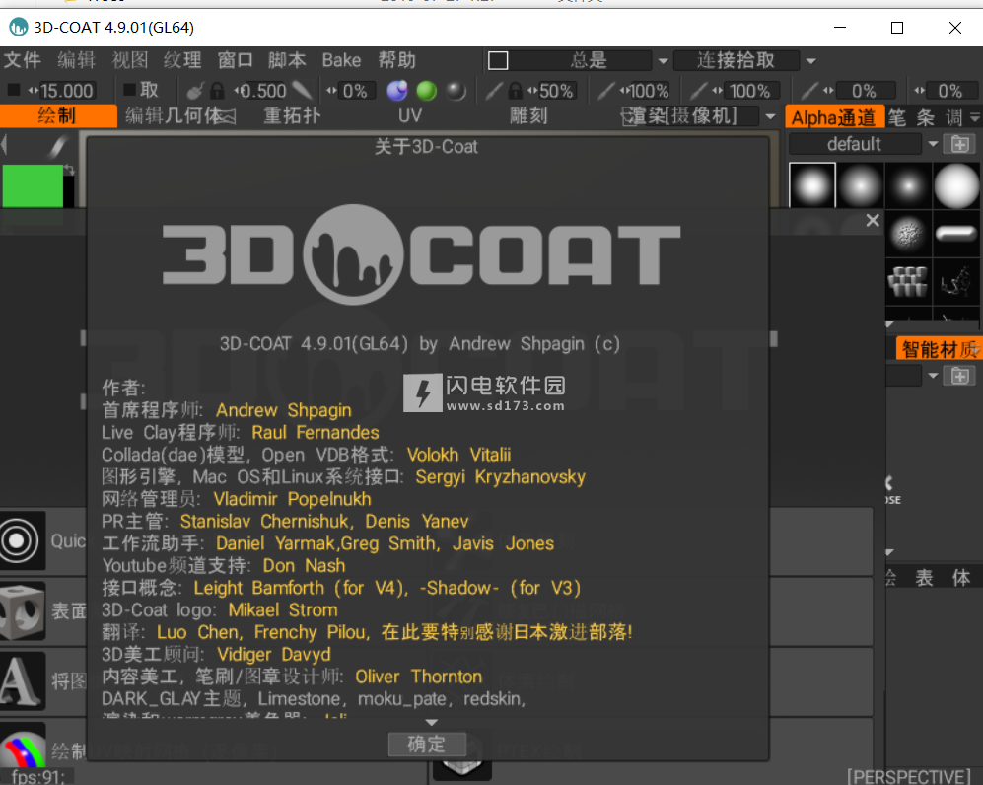Select the medium soft round alpha brush

860,185
